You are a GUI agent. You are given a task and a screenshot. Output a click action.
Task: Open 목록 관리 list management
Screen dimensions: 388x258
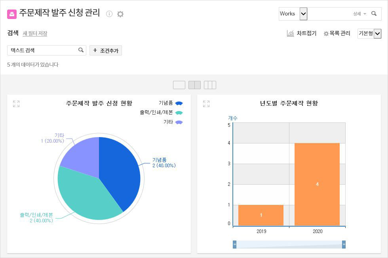tap(337, 33)
